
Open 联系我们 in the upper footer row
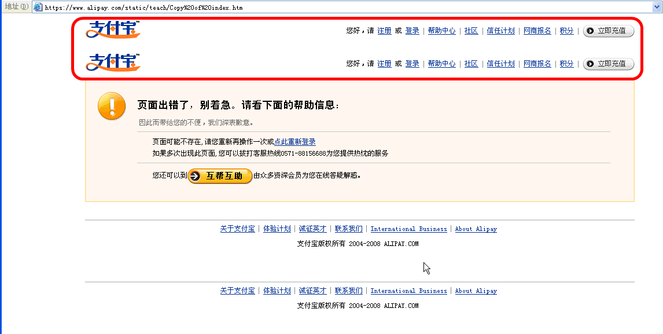(349, 229)
